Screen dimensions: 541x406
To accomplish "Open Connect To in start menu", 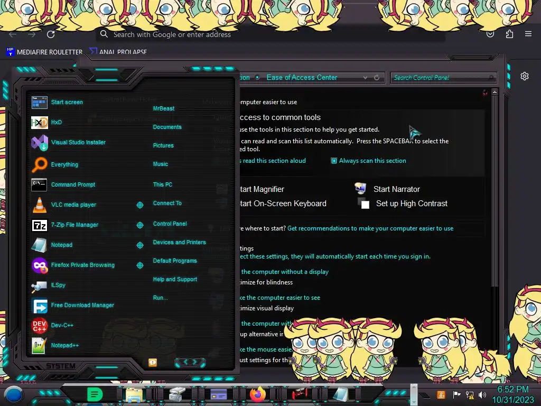I will [x=167, y=203].
